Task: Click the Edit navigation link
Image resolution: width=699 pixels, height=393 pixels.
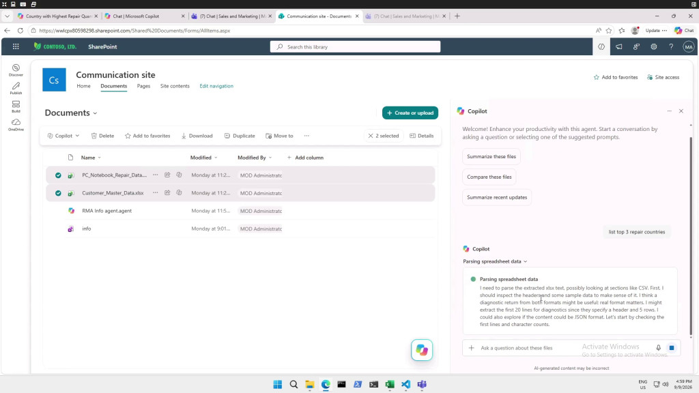Action: coord(216,86)
